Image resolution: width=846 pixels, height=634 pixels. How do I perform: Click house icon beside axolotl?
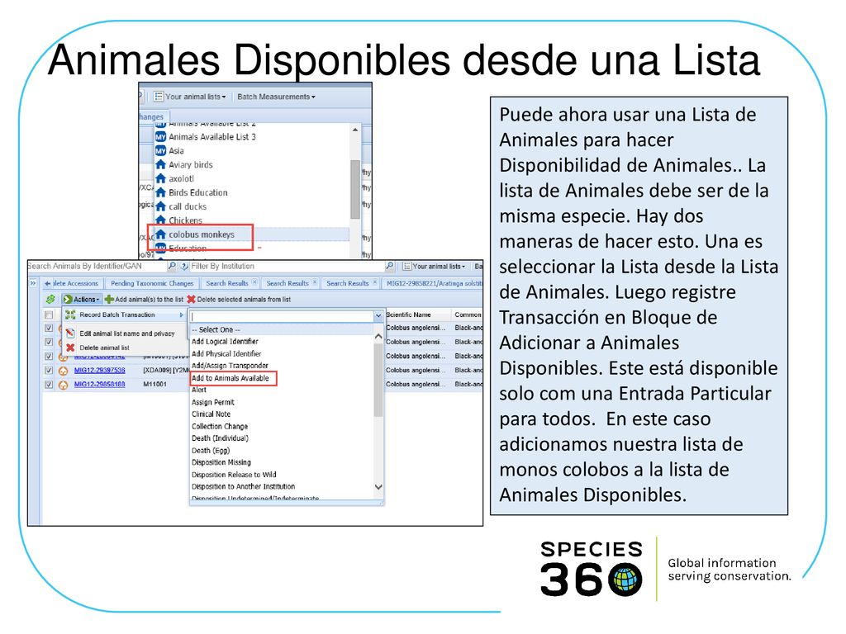161,178
